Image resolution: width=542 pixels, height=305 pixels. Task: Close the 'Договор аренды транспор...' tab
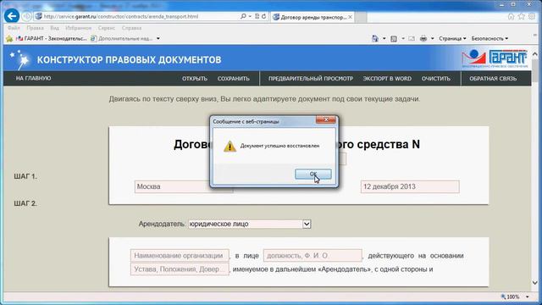coord(350,17)
